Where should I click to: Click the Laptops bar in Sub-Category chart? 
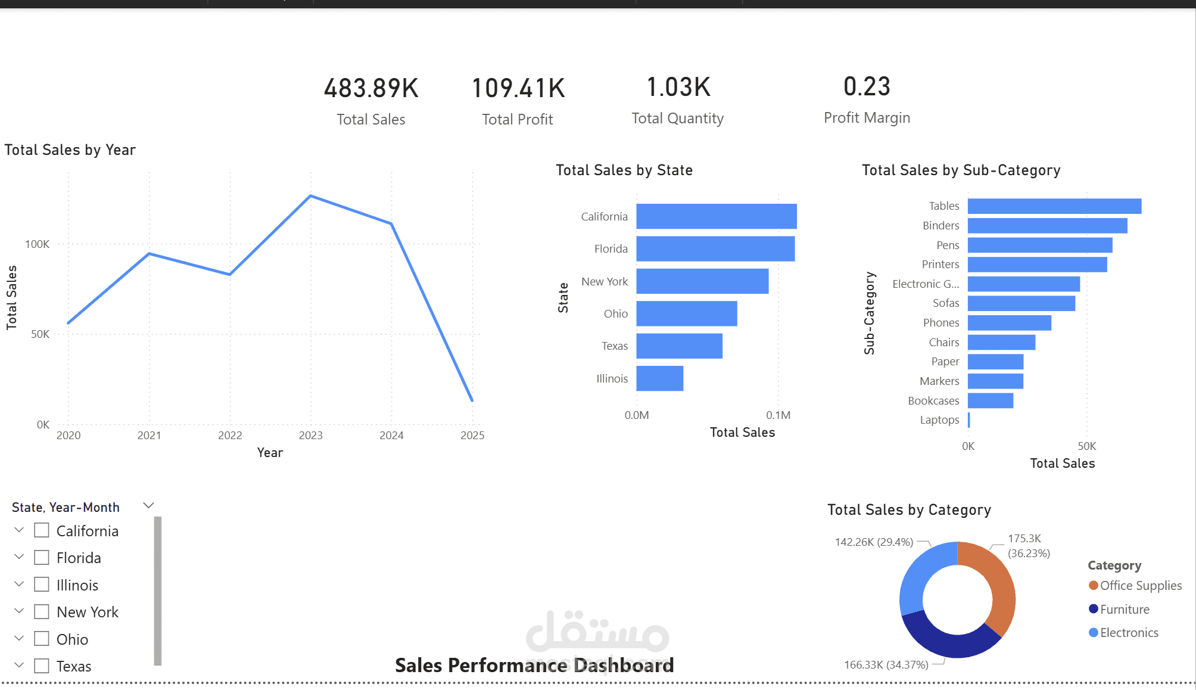point(968,419)
